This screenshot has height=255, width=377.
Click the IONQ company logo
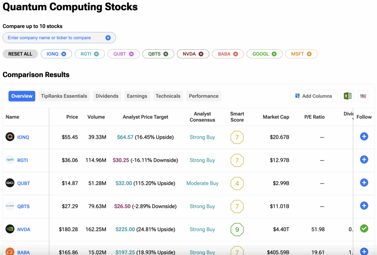click(10, 137)
